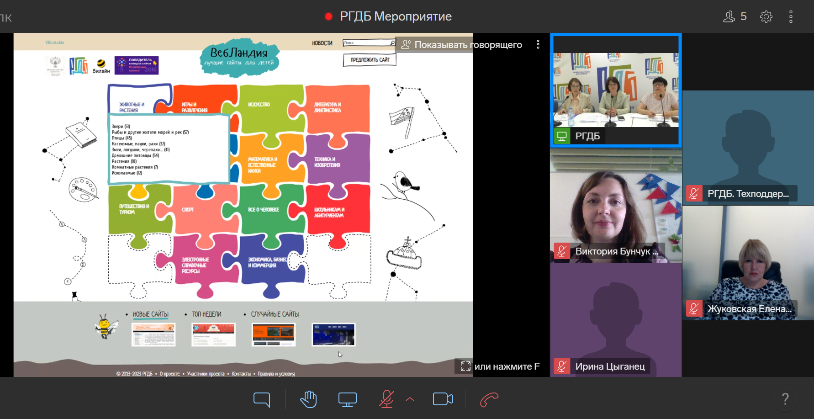Click muted mic icon for Виктория Бунчук
814x419 pixels.
pos(562,251)
